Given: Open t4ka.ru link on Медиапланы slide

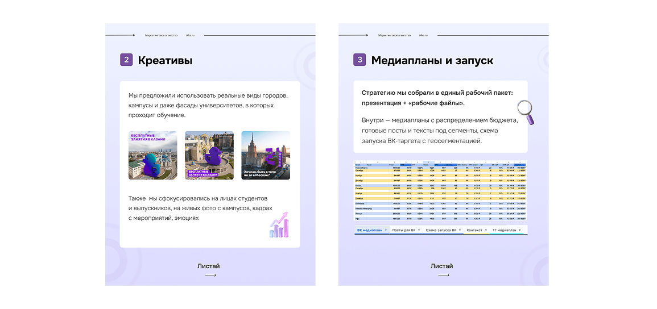Looking at the screenshot, I should click(x=423, y=35).
